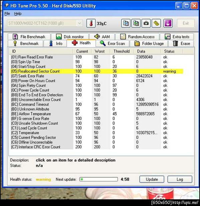Select the Unsafe Shutdown Count row

(97, 123)
